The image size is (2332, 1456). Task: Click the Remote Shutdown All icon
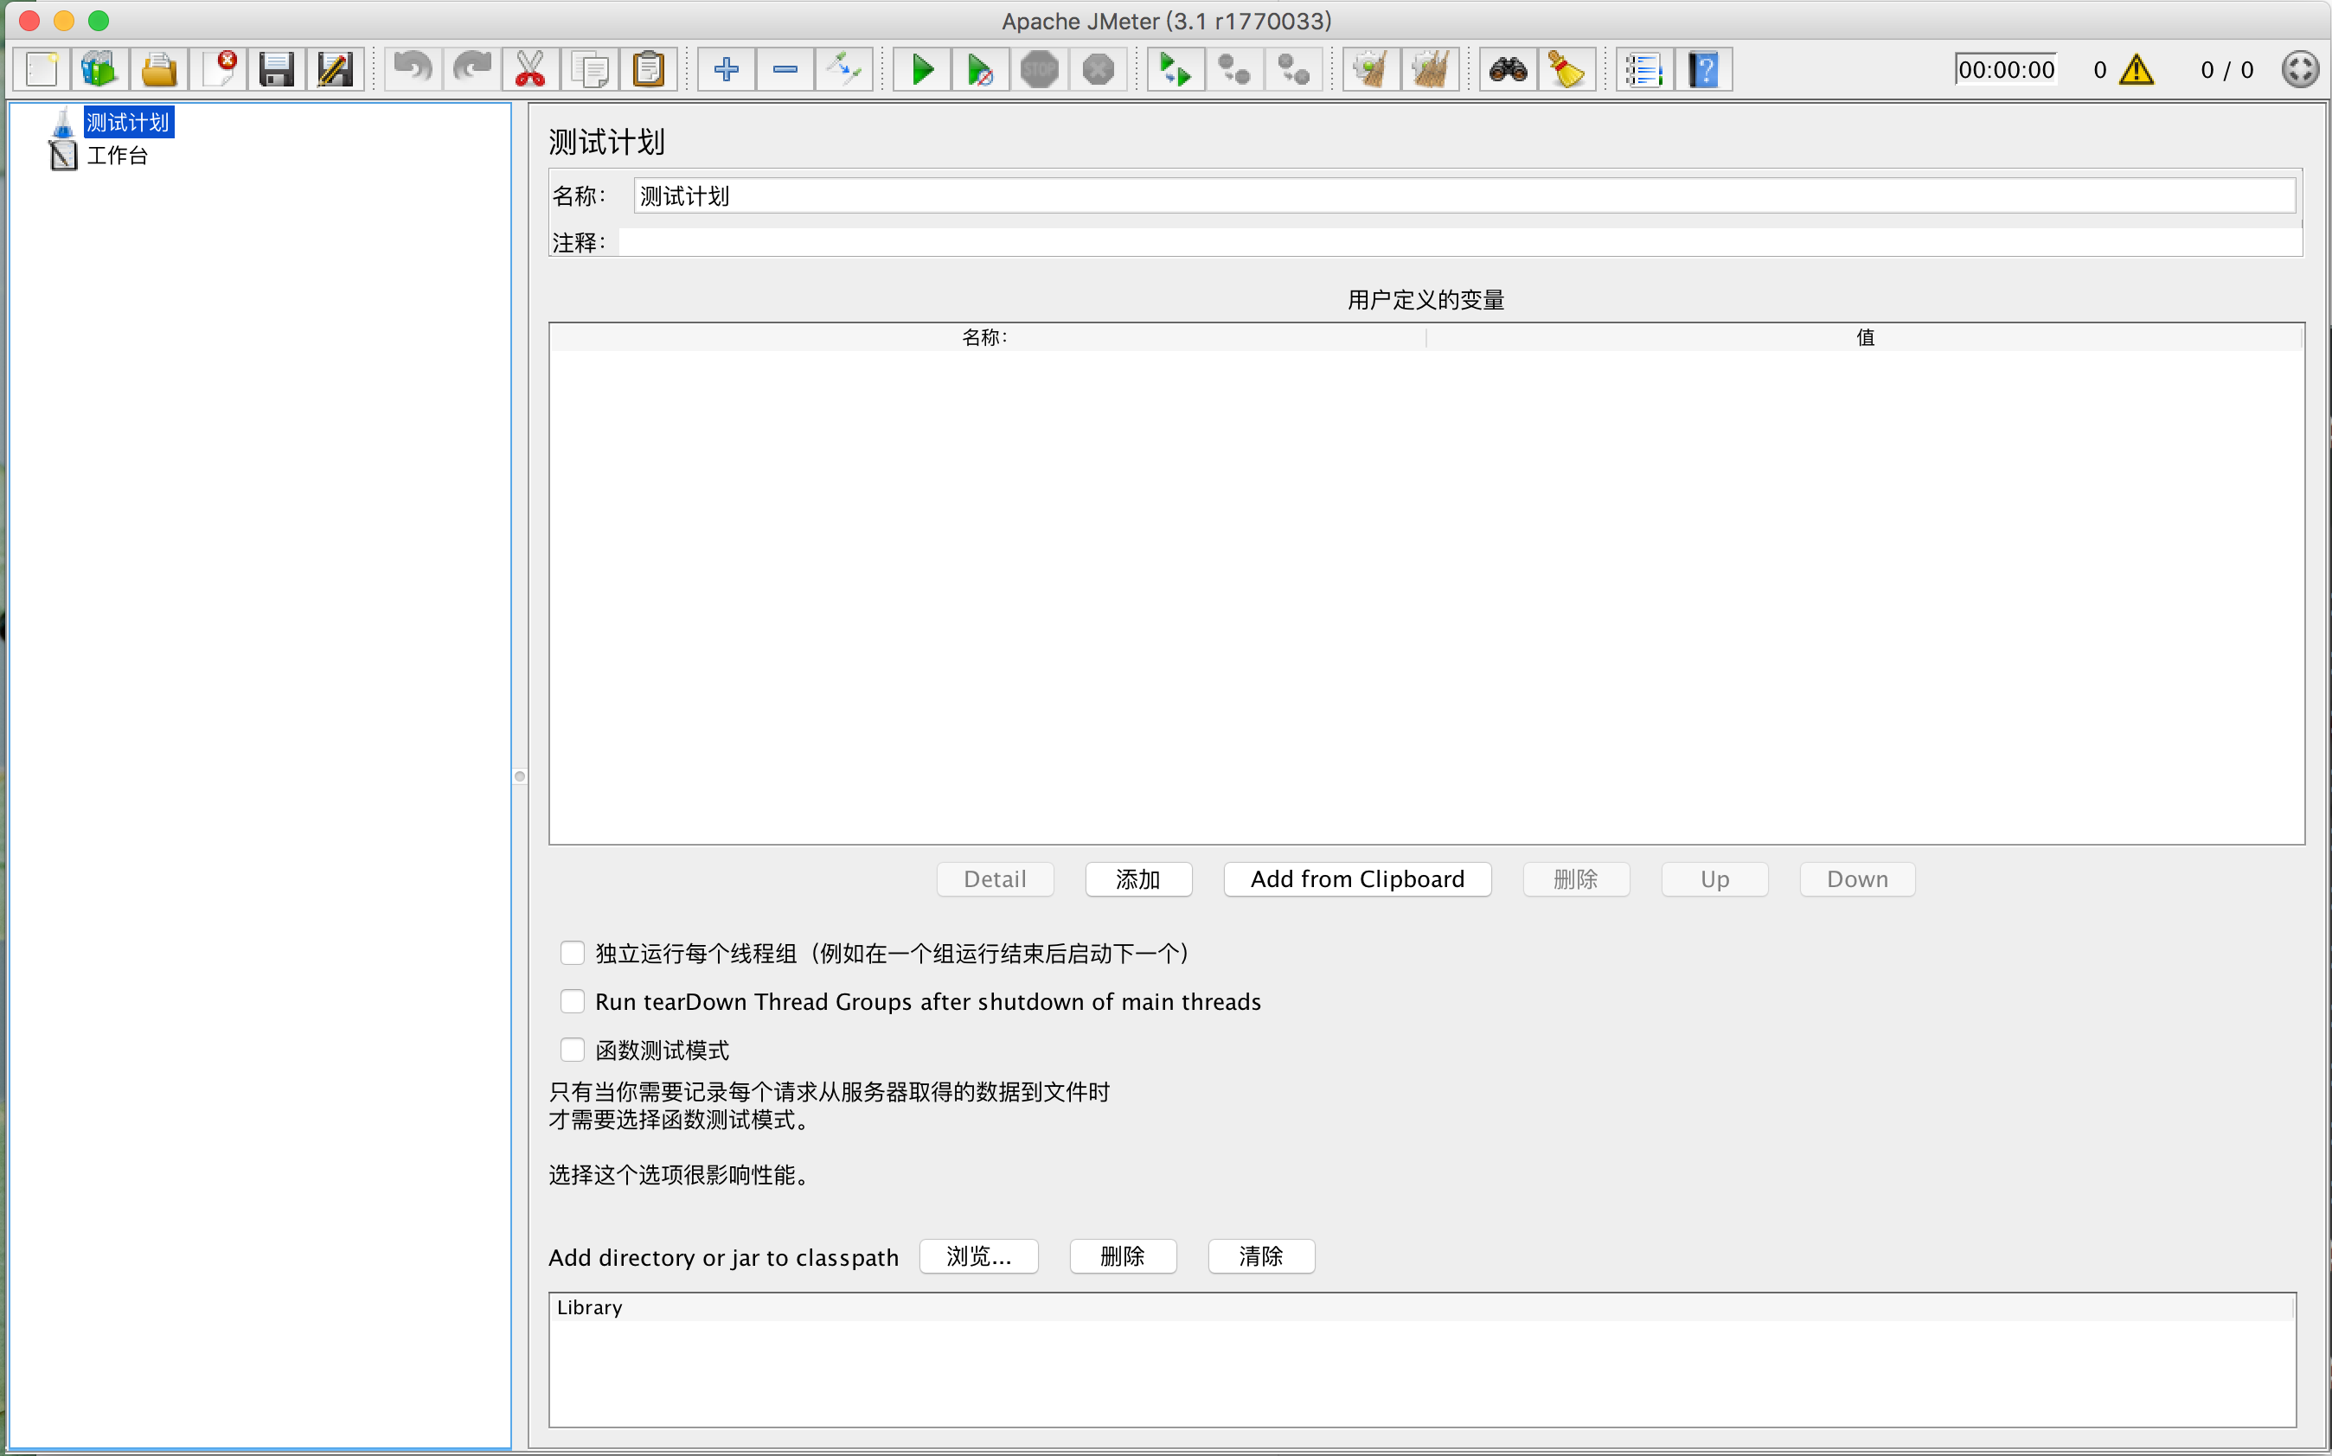[1294, 70]
